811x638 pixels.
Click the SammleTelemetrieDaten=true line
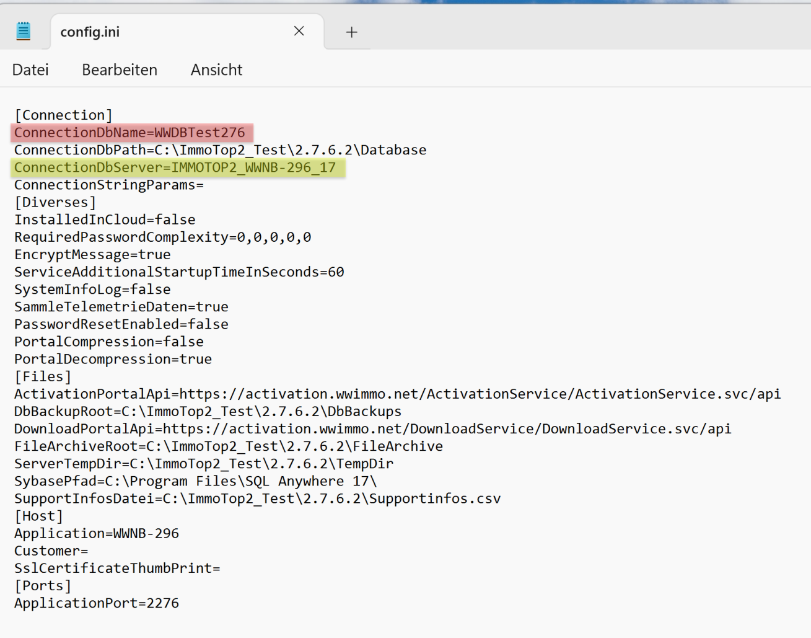pos(121,306)
